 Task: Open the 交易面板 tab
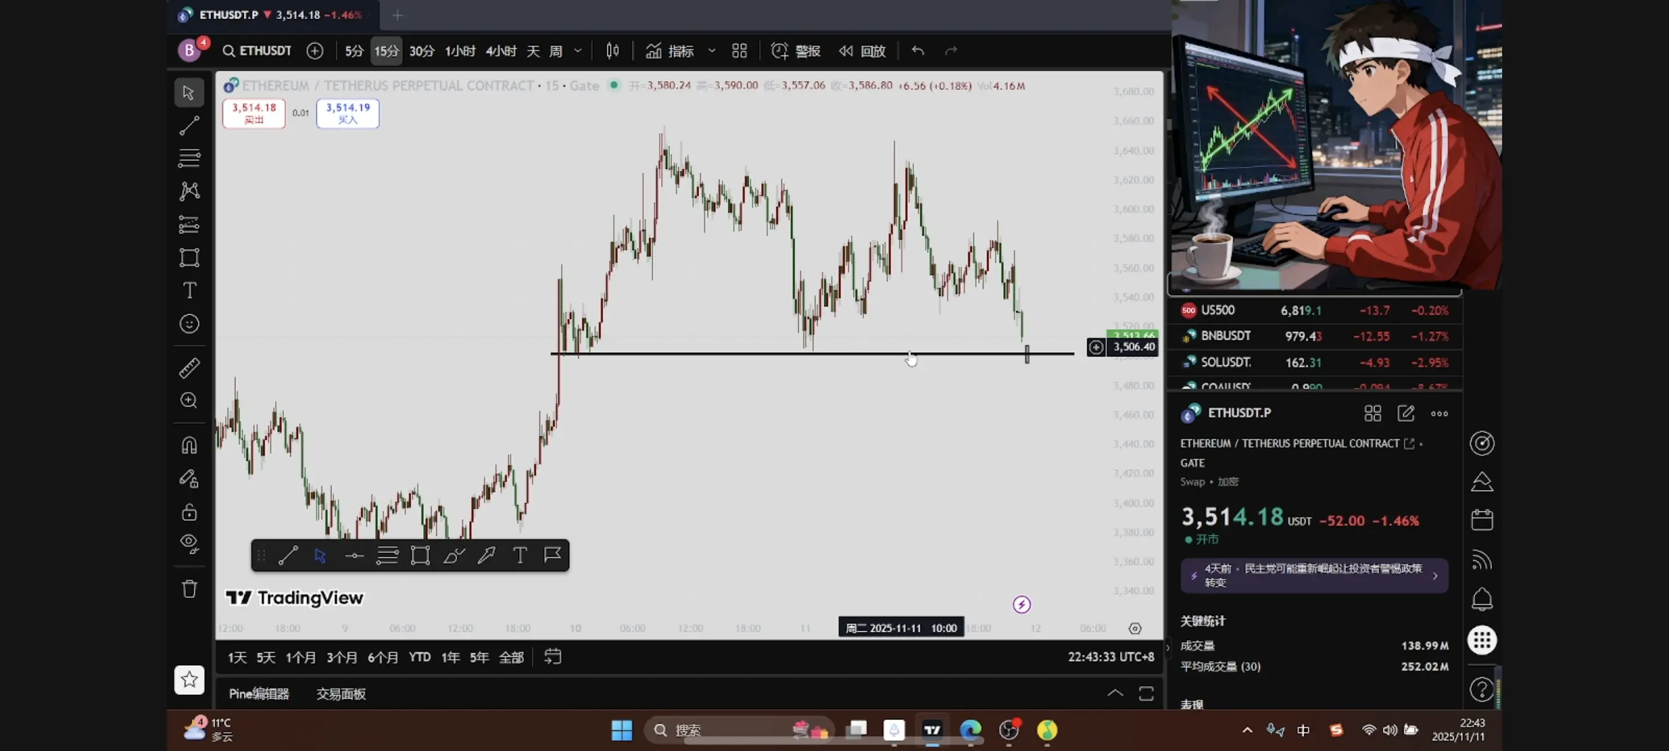341,694
